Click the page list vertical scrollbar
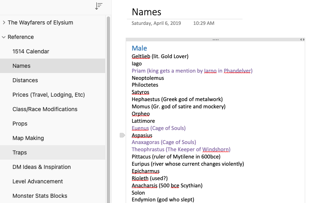This screenshot has width=310, height=203. [108, 108]
